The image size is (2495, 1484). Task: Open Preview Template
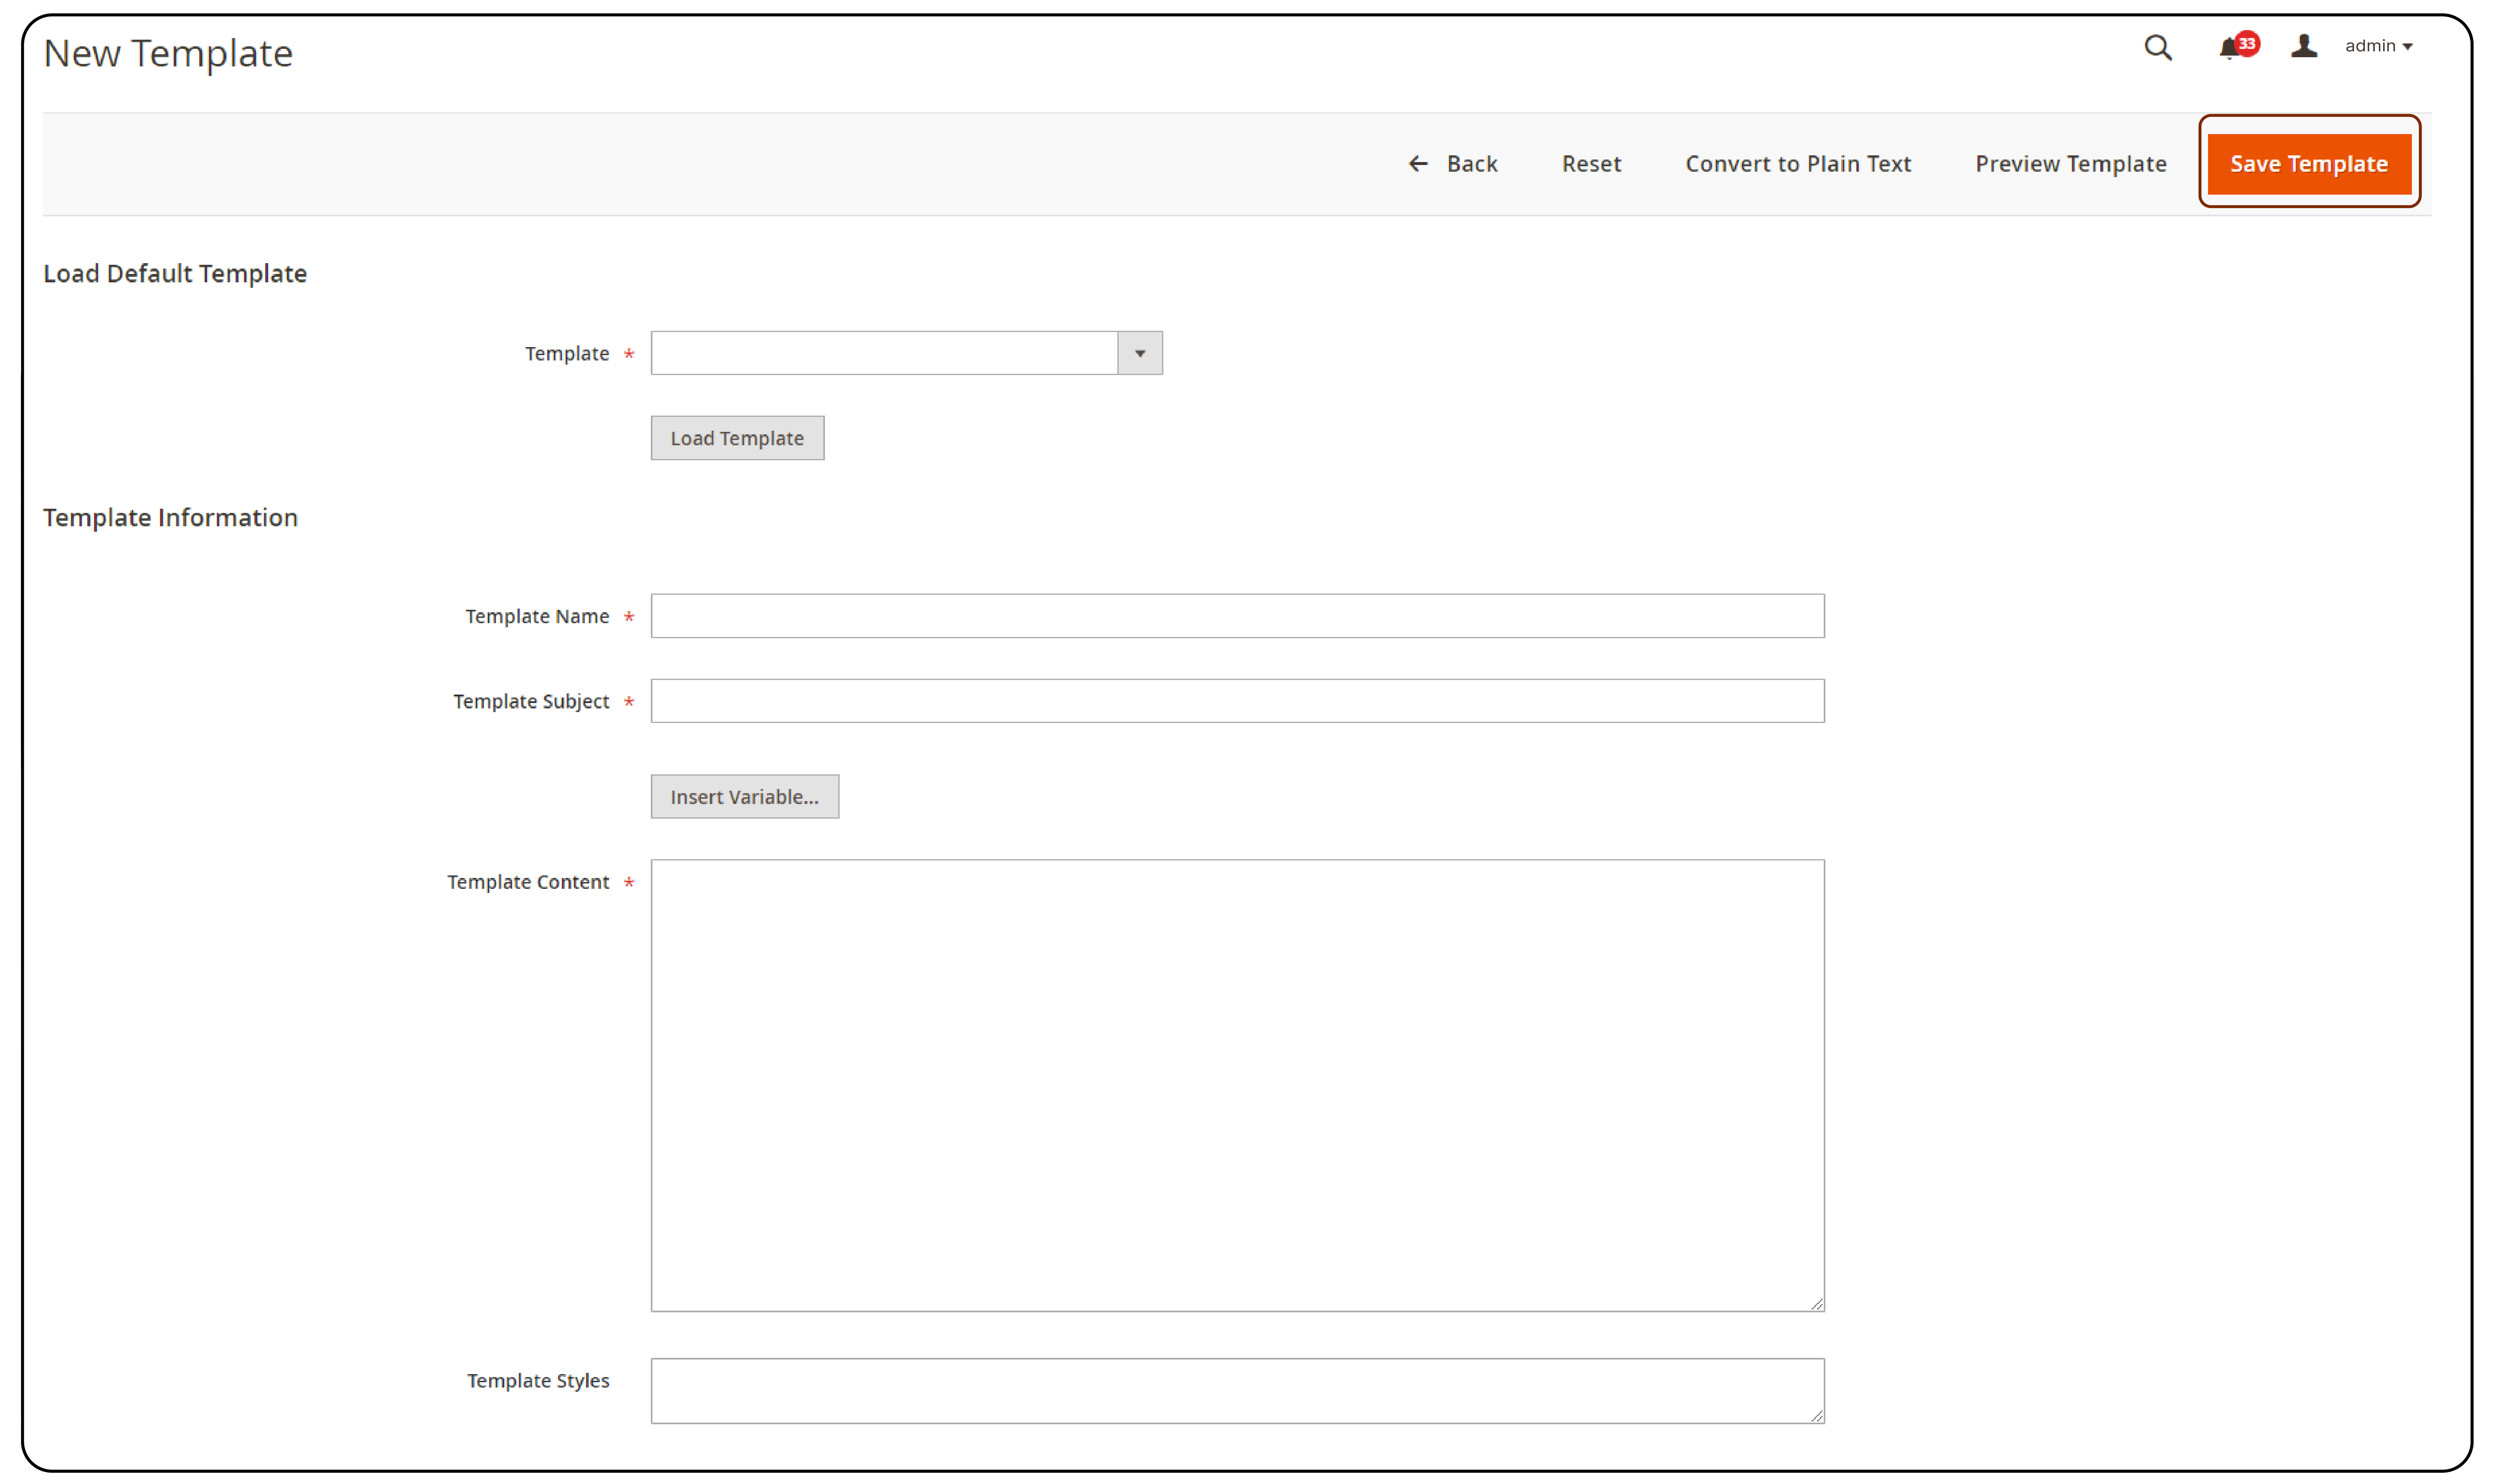[2070, 164]
